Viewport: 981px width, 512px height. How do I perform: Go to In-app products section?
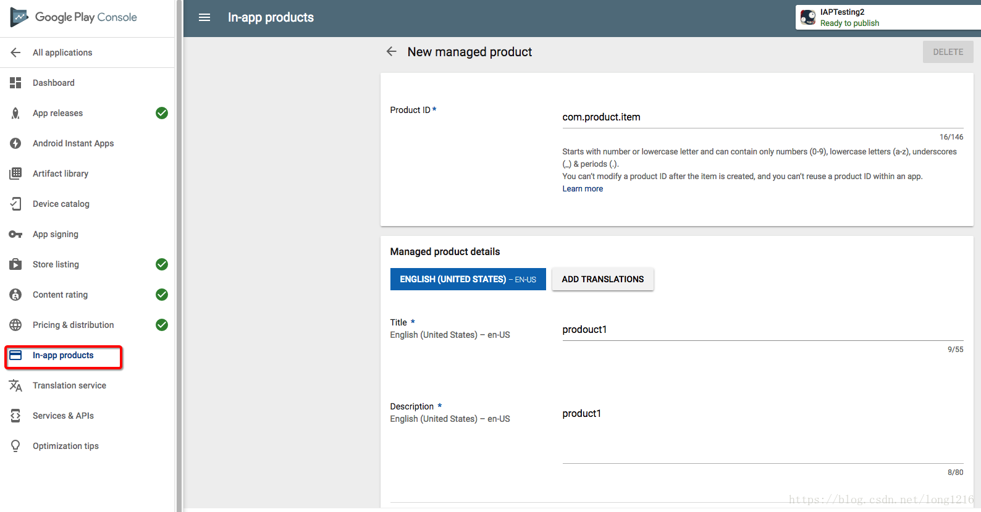coord(63,356)
